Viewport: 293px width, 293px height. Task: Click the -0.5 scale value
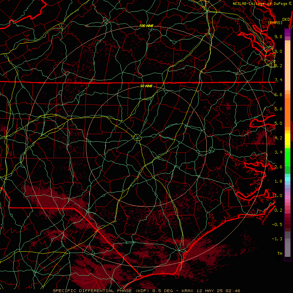(277, 225)
